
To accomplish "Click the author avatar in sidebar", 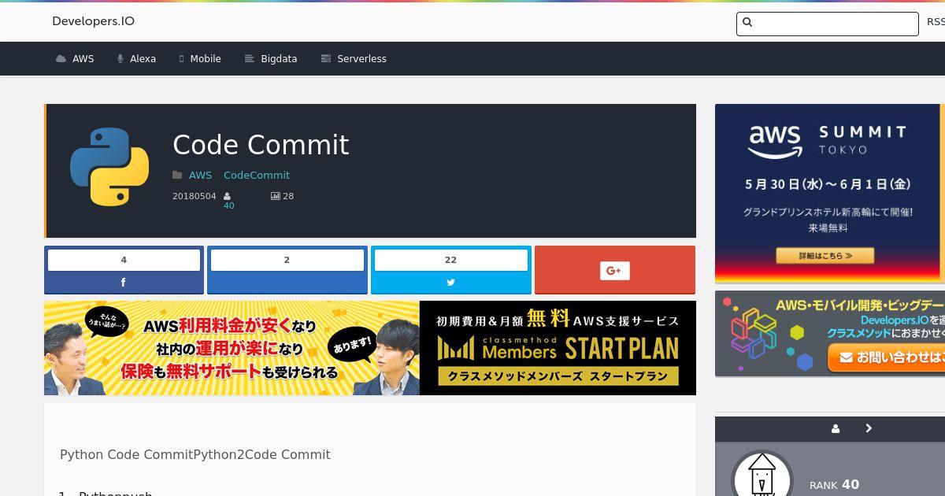I will 762,475.
